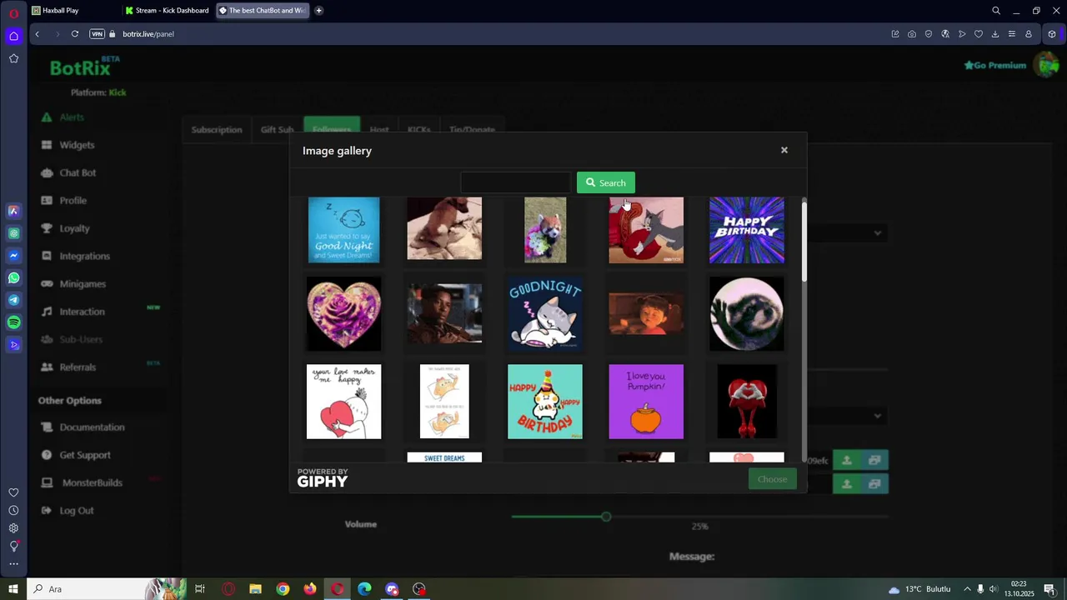The image size is (1067, 600).
Task: Select the red panda with flowers GIF
Action: click(x=545, y=230)
